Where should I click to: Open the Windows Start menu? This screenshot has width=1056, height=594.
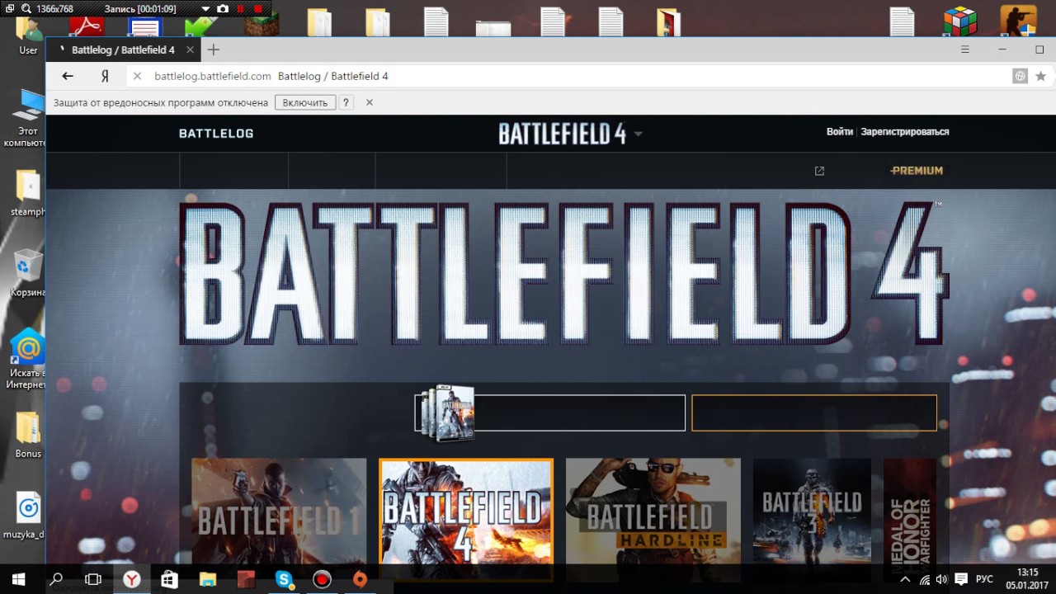18,579
